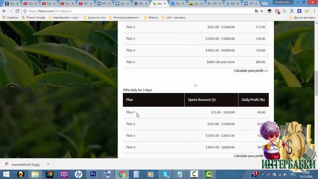Click the page vertical scrollbar thumb
318x179 pixels.
point(316,83)
